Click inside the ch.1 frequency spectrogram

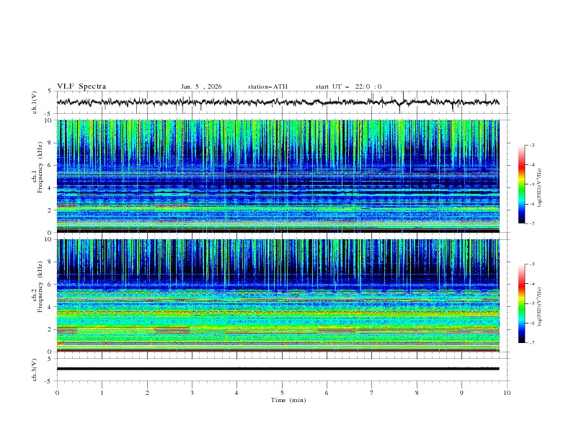pos(281,176)
